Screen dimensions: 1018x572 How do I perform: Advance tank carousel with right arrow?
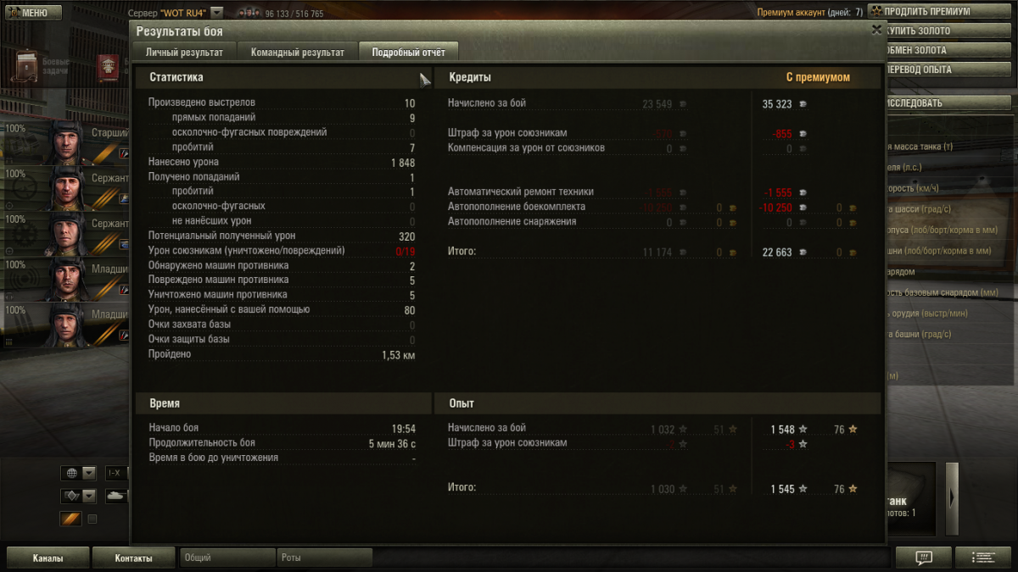[x=952, y=498]
